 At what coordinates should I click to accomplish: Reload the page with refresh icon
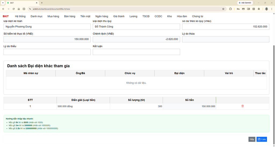tap(13, 9)
